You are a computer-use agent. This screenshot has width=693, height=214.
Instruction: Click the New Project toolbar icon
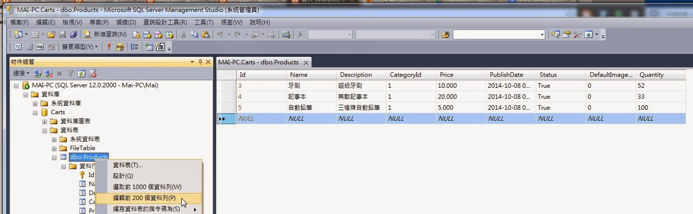point(18,34)
